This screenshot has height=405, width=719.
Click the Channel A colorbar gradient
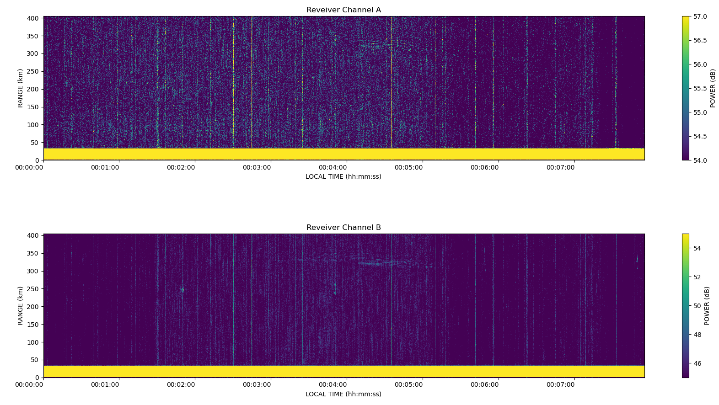(x=685, y=88)
